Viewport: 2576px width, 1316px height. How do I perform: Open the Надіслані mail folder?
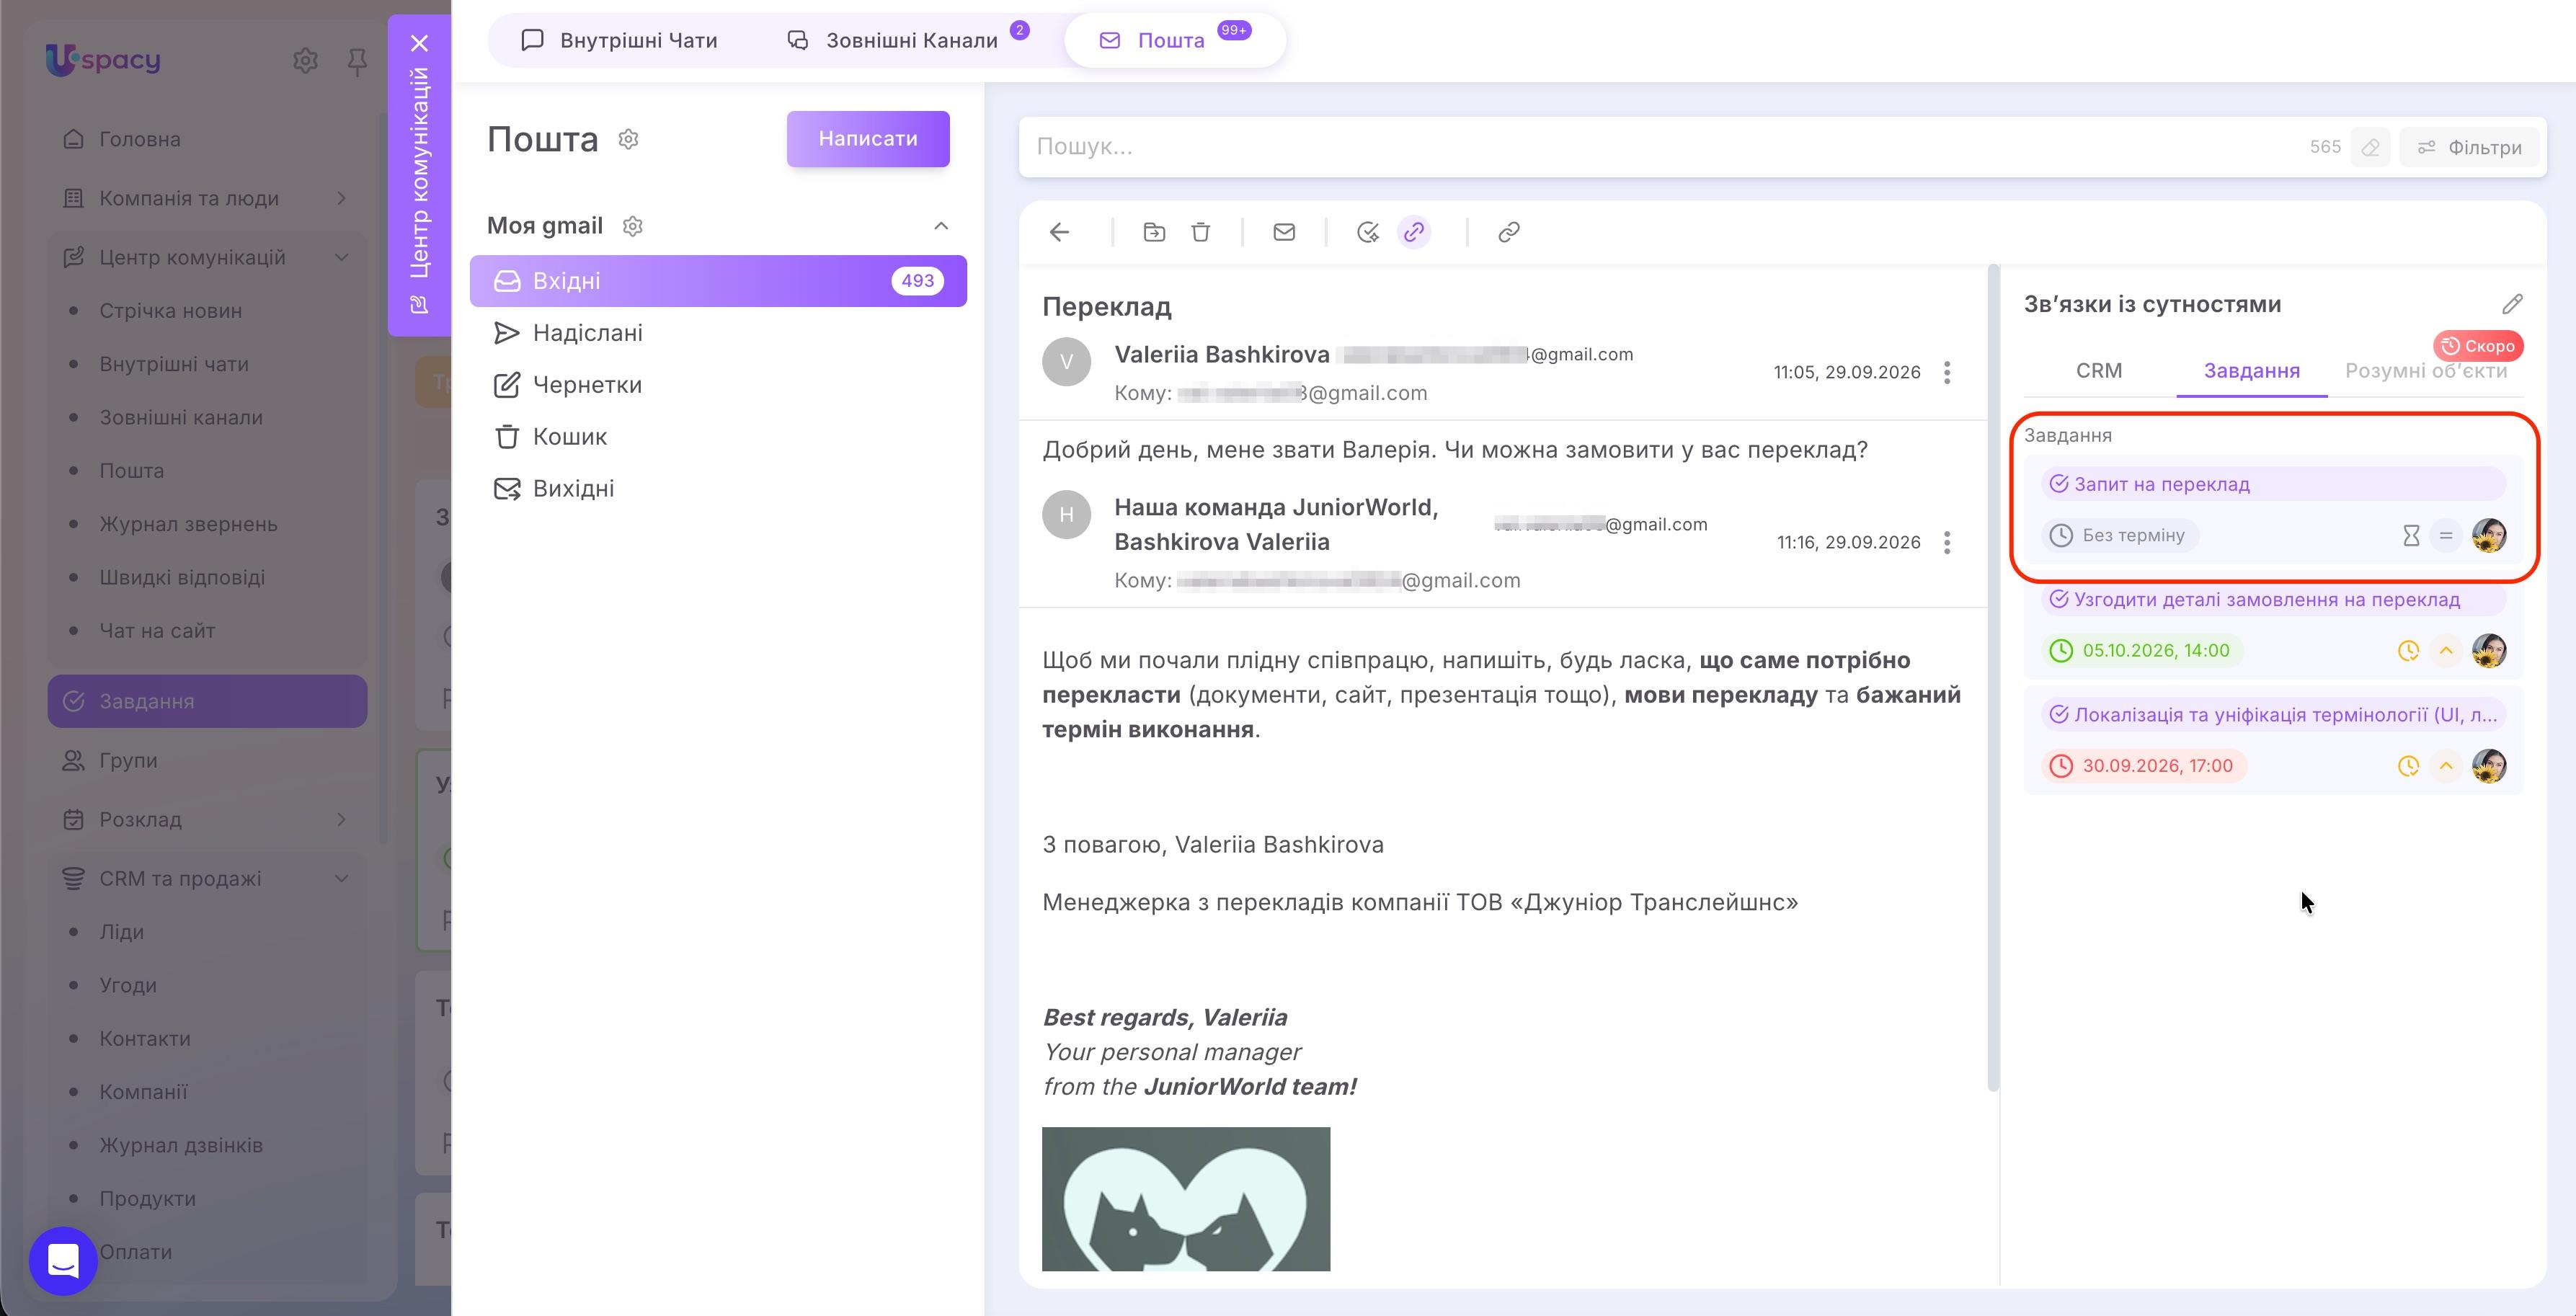718,333
